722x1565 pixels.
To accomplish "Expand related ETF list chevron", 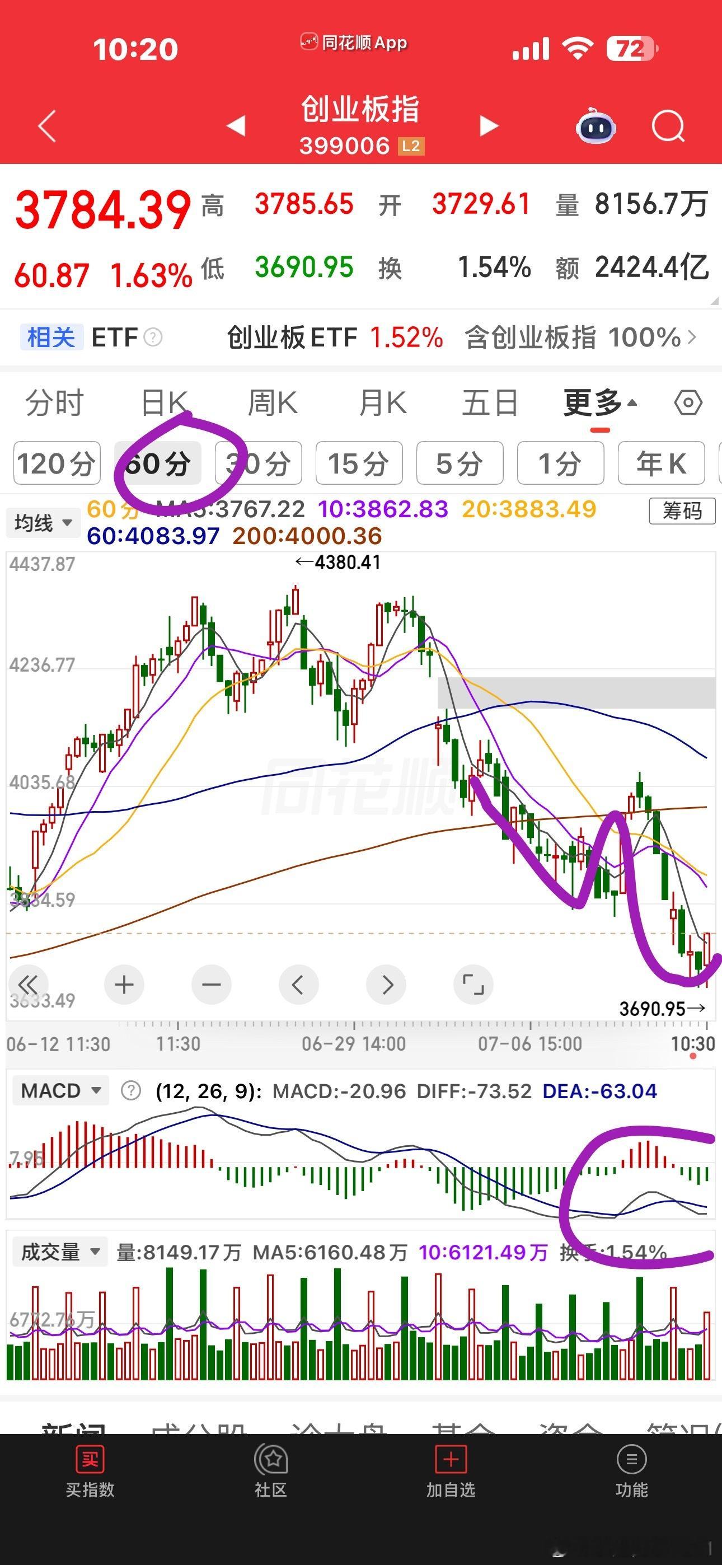I will coord(692,337).
